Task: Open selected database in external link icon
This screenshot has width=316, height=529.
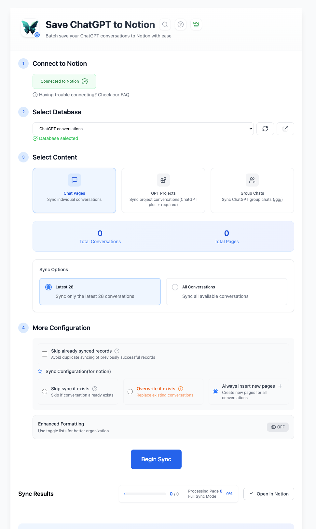Action: [x=285, y=129]
